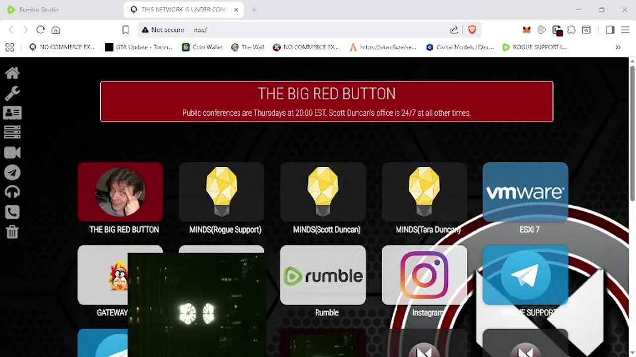The width and height of the screenshot is (636, 357).
Task: Open bookmarks bar apps grid icon
Action: [x=10, y=47]
